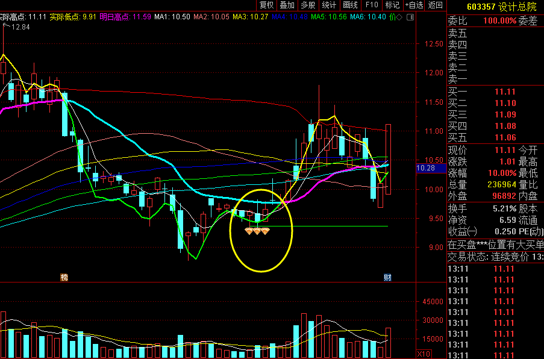Click stock title 603357 设计总院

click(502, 7)
